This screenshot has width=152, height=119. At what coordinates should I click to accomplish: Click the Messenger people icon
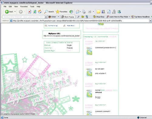(x=119, y=12)
